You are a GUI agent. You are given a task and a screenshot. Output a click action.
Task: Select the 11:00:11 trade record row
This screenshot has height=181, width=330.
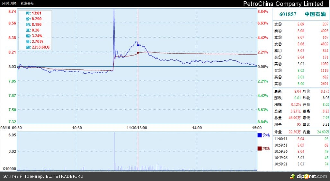(301, 139)
